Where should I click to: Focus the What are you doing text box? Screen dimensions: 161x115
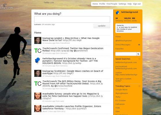point(72,20)
